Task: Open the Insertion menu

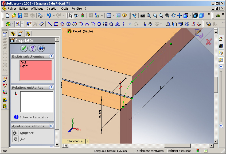Action: [52, 9]
